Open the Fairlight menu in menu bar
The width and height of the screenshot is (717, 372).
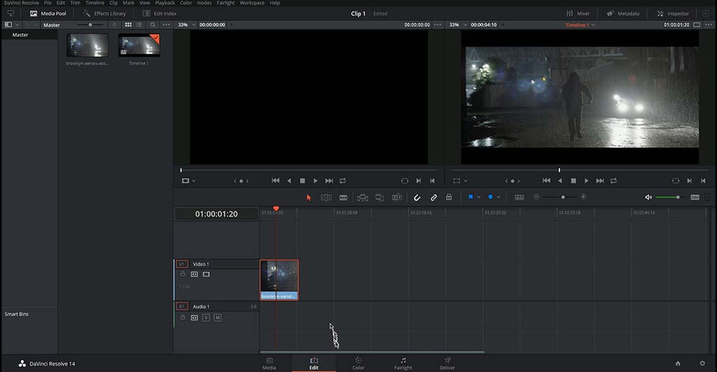pyautogui.click(x=224, y=3)
